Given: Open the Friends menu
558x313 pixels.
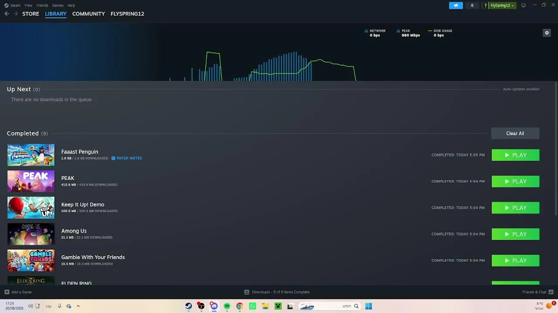Looking at the screenshot, I should coord(42,5).
